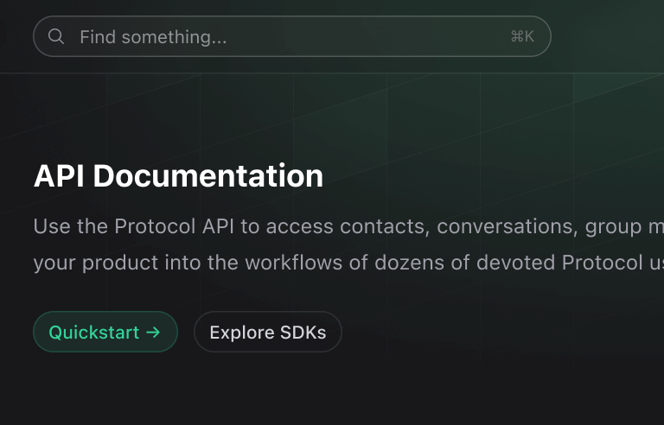Click the word "Quickstart" label text
The width and height of the screenshot is (664, 425).
(x=94, y=333)
